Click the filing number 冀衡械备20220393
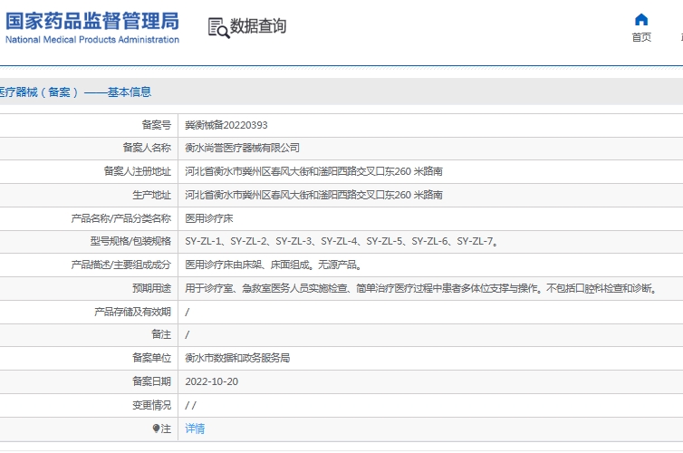 [x=226, y=125]
